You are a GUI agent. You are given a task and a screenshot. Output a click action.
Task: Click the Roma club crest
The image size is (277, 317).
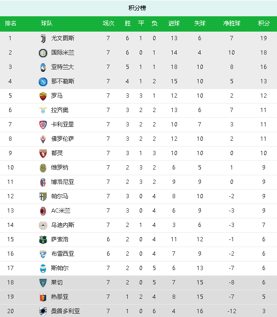coord(43,96)
